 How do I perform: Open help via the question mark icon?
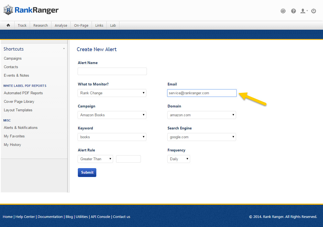[294, 11]
